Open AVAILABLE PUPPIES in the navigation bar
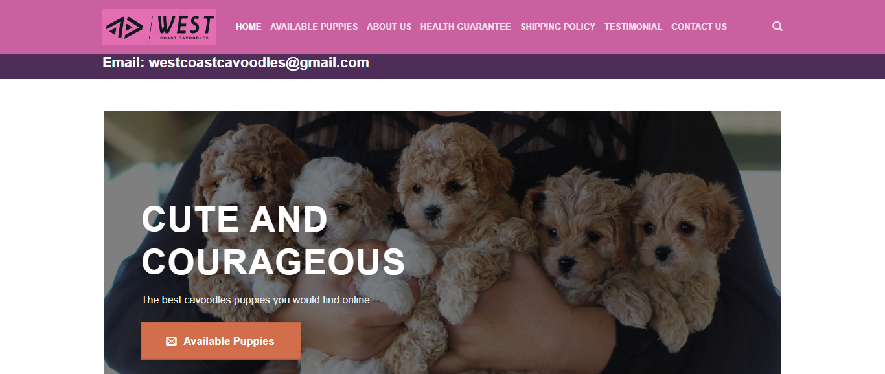Viewport: 885px width, 374px height. point(314,27)
